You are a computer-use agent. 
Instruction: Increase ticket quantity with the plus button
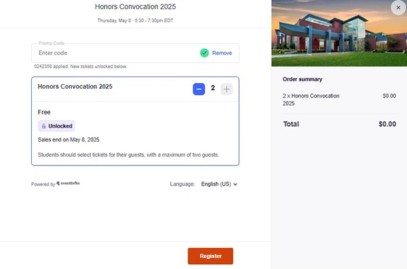point(227,89)
